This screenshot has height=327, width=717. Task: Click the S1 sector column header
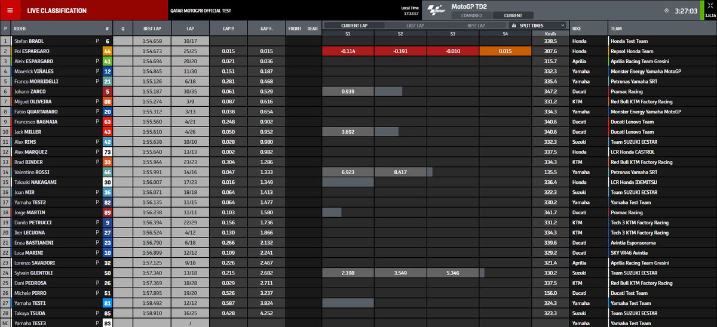[x=347, y=33]
